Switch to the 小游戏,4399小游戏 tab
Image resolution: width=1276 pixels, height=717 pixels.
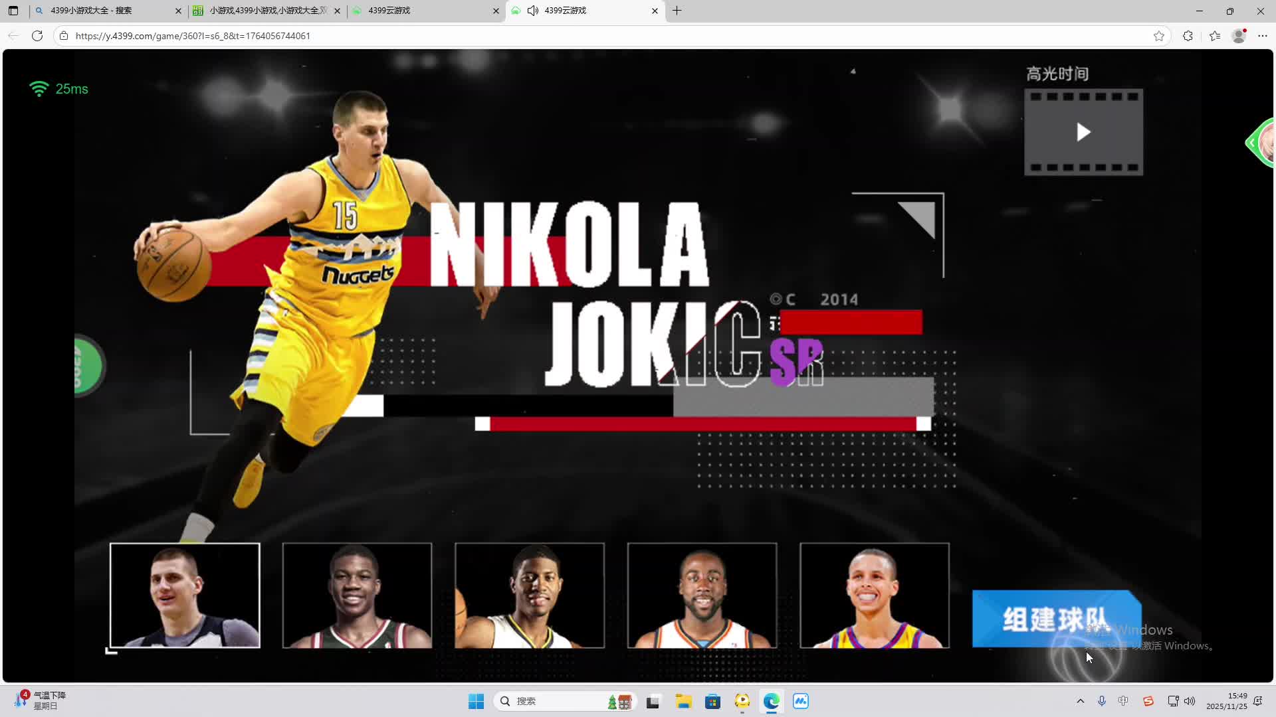pos(266,11)
